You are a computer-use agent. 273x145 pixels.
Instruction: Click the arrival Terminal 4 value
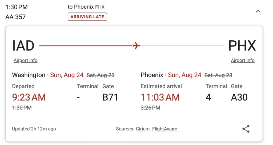pos(208,97)
